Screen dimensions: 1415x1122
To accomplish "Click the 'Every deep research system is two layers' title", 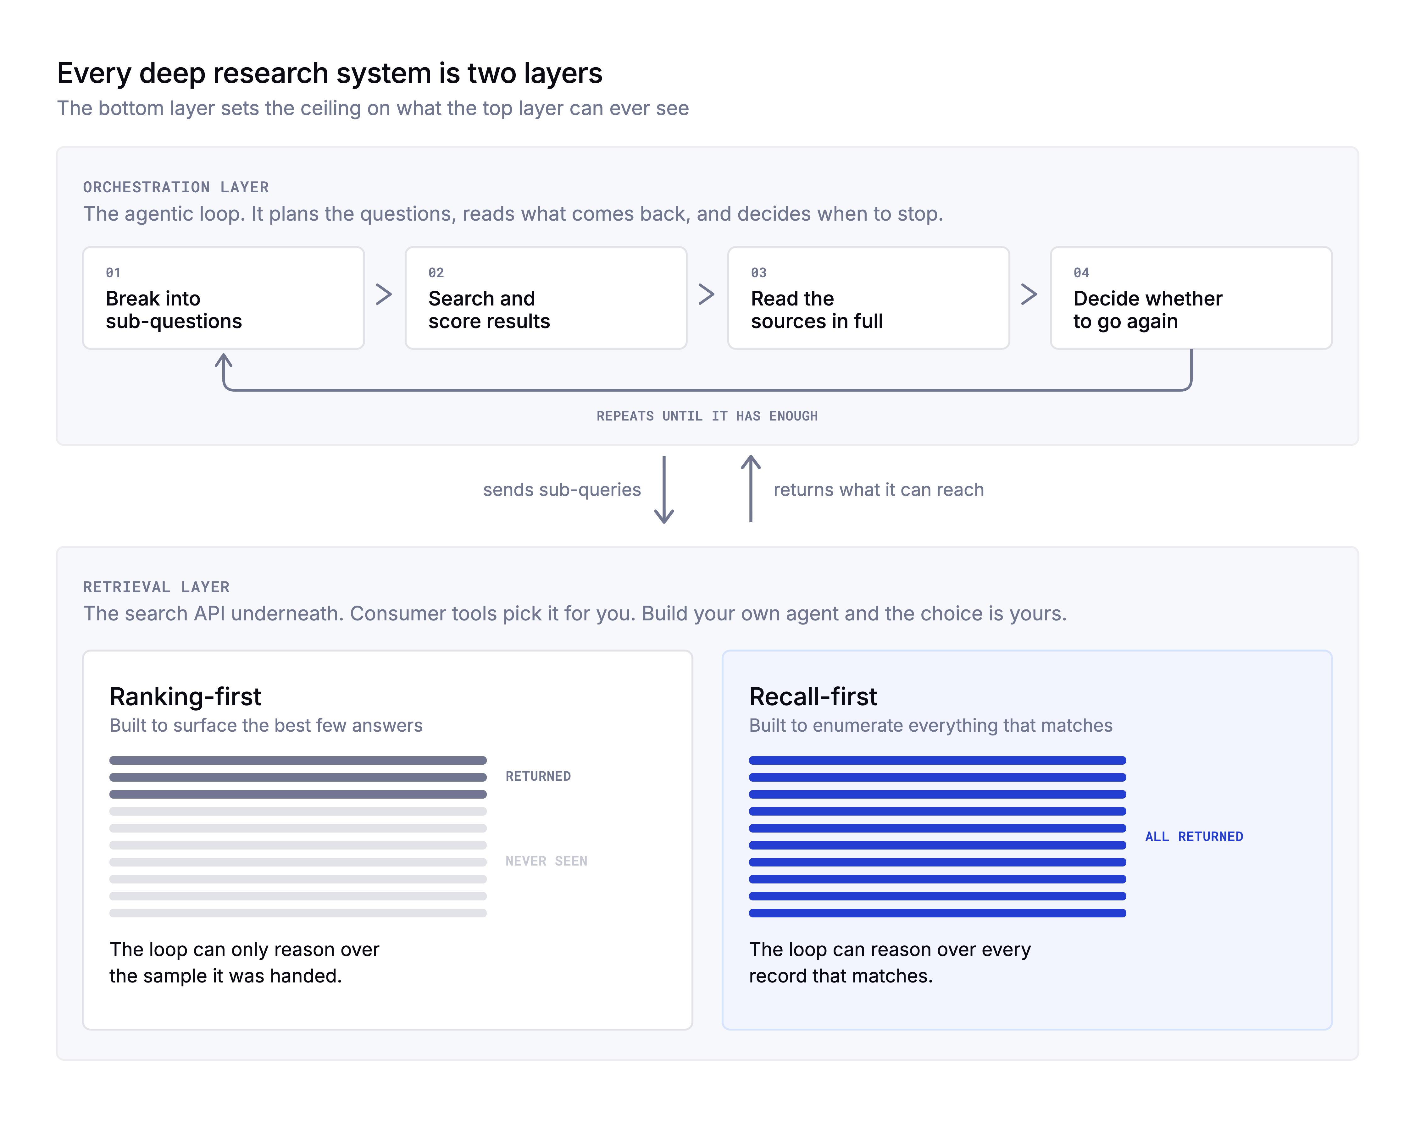I will pos(330,73).
